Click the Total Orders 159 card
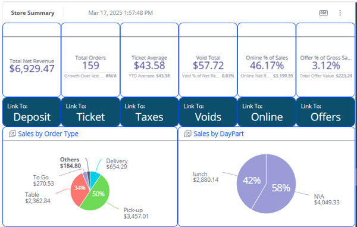 pos(90,60)
